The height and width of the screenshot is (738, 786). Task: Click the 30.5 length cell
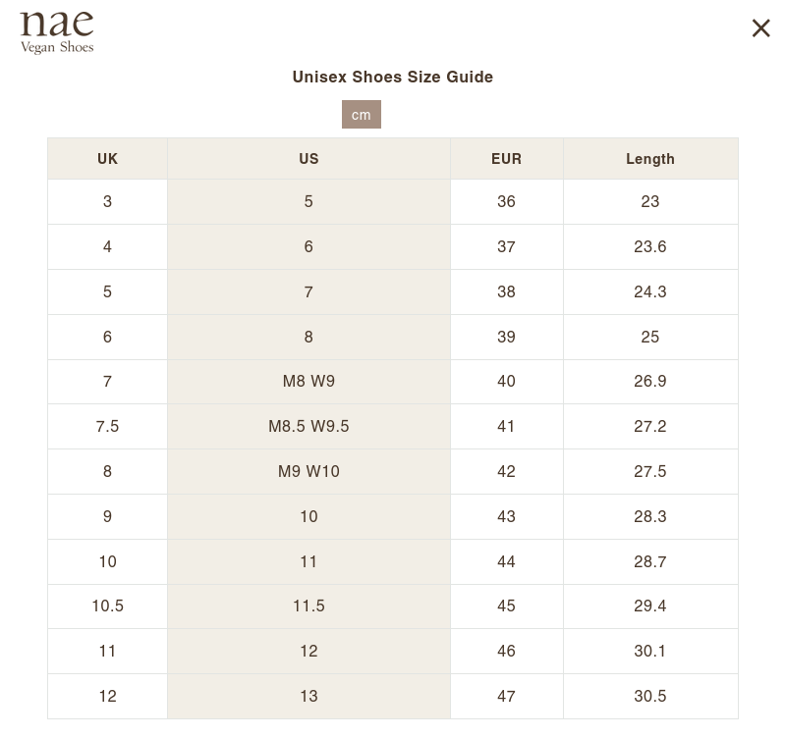tap(649, 696)
